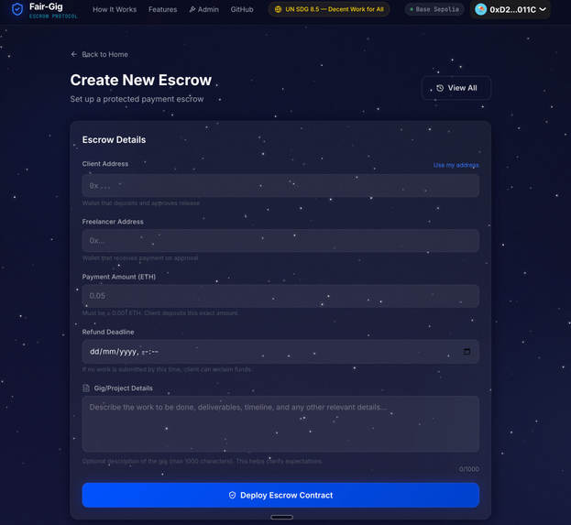Image resolution: width=571 pixels, height=525 pixels.
Task: Click the Client Address label
Action: click(x=105, y=164)
